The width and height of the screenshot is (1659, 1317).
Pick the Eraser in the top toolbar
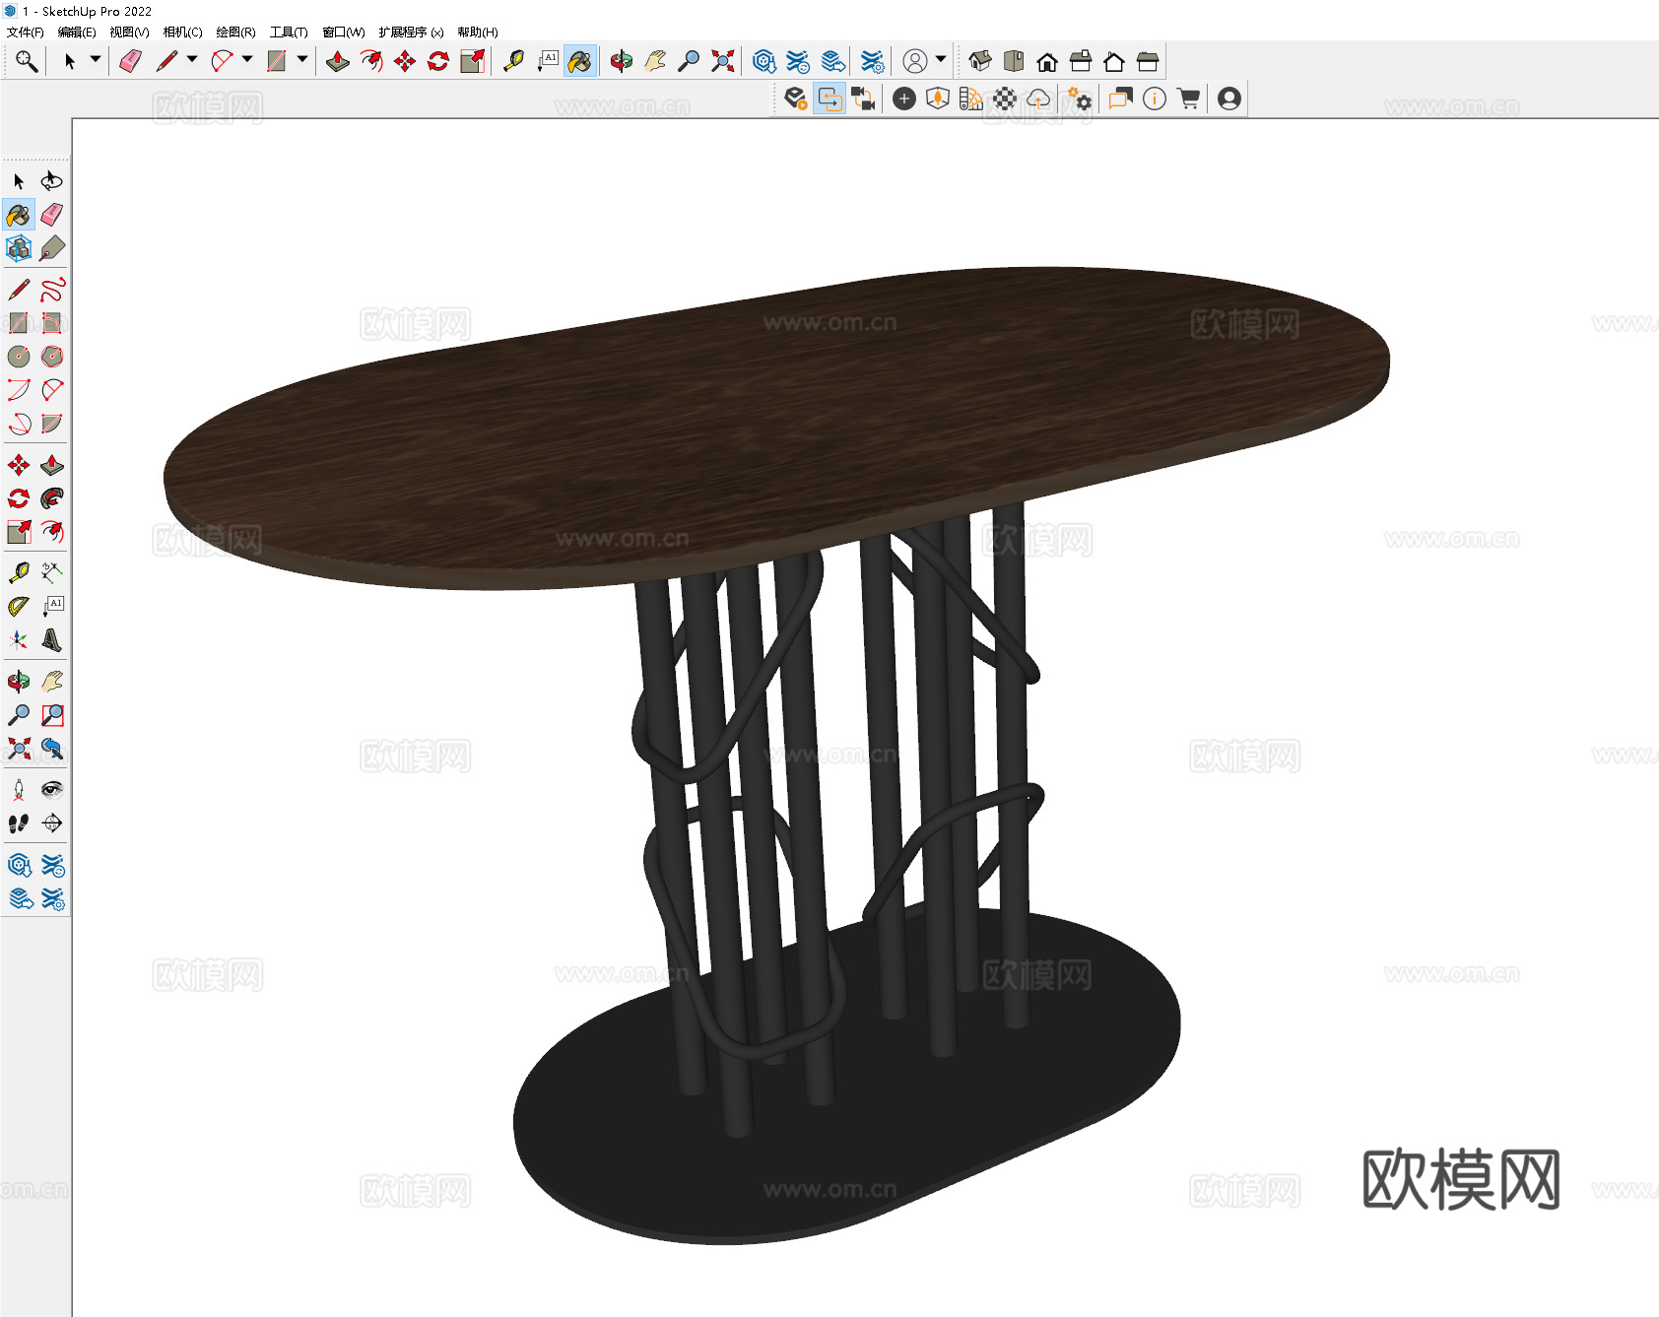[x=130, y=61]
